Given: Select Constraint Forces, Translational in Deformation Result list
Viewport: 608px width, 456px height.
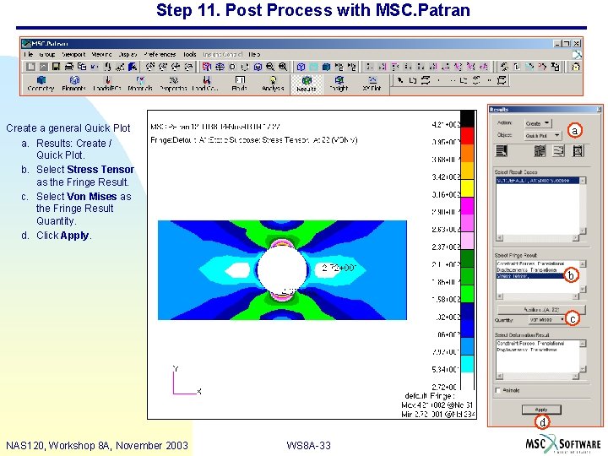Looking at the screenshot, I should (x=538, y=344).
